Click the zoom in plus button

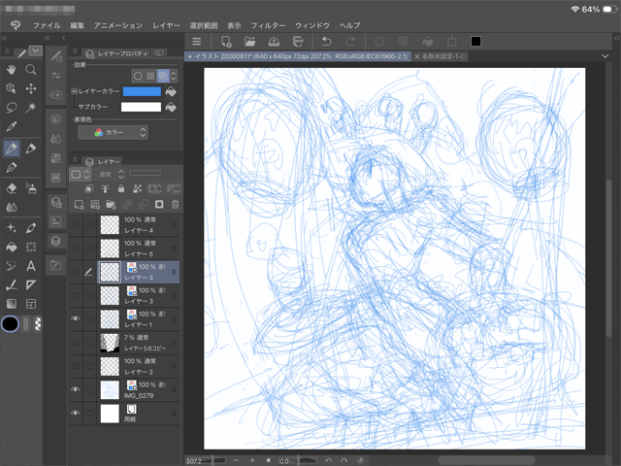click(252, 460)
